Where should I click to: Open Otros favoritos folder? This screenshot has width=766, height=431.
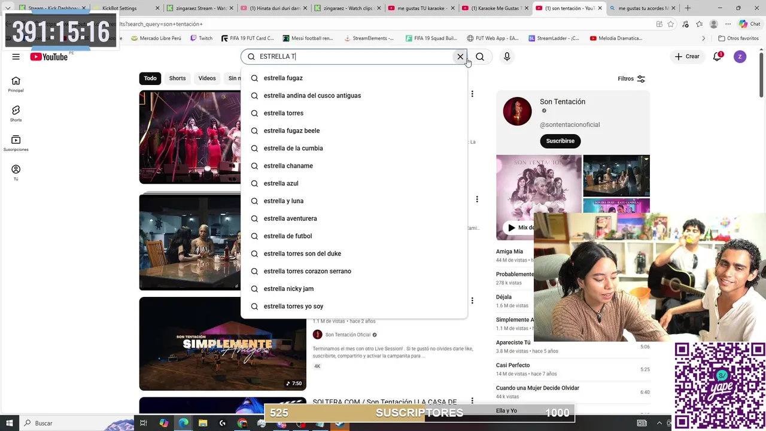(x=738, y=38)
